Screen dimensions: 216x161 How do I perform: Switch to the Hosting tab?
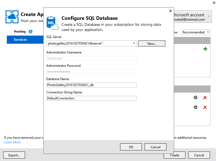click(20, 31)
